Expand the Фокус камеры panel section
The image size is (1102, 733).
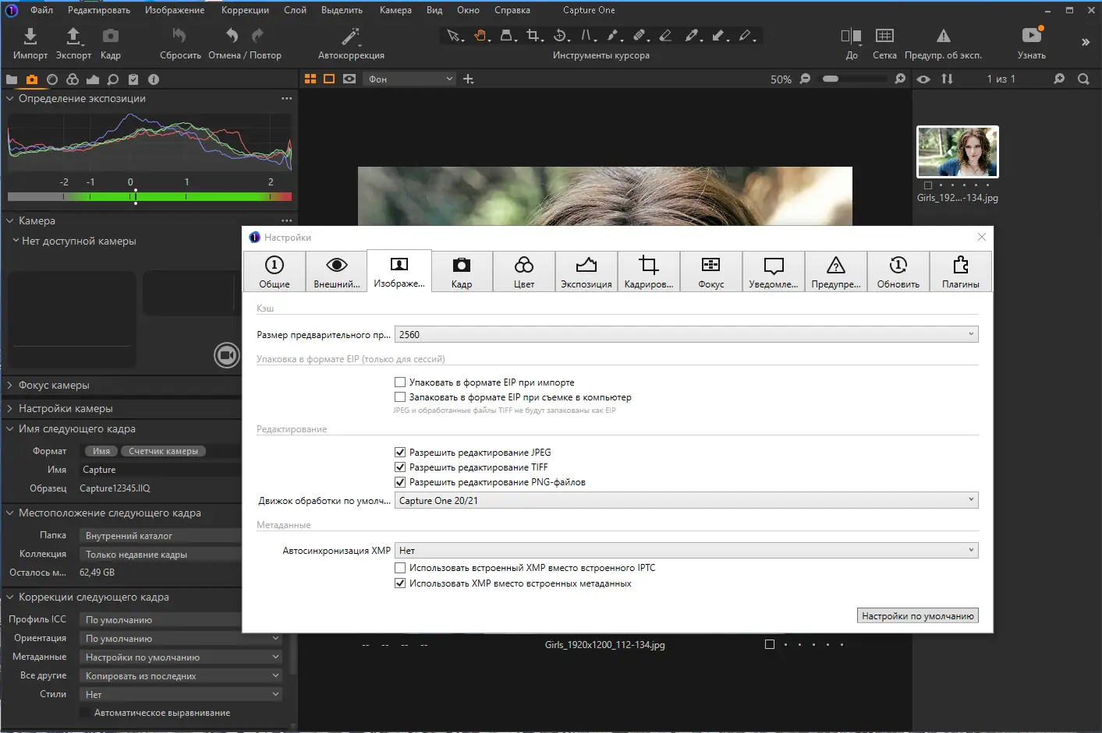(x=54, y=386)
